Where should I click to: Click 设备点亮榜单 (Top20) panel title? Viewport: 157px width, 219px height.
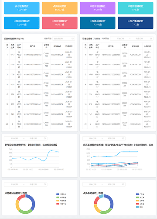14,39
